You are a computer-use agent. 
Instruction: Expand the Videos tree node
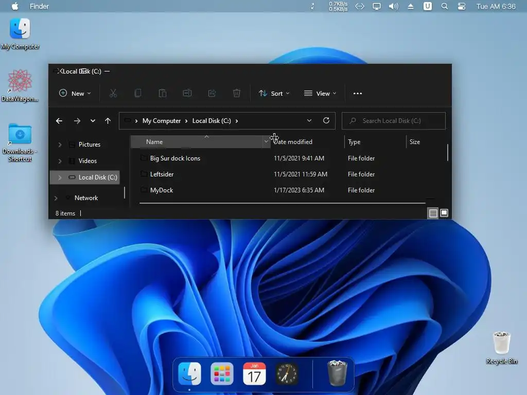tap(60, 161)
